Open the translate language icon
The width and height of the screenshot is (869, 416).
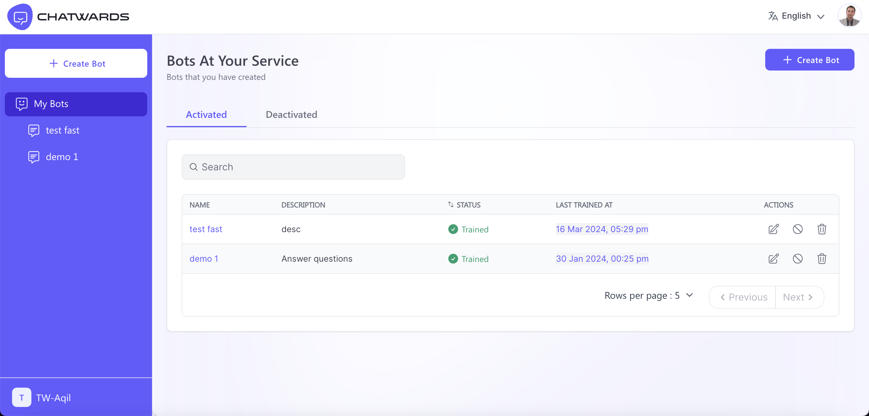[x=773, y=16]
